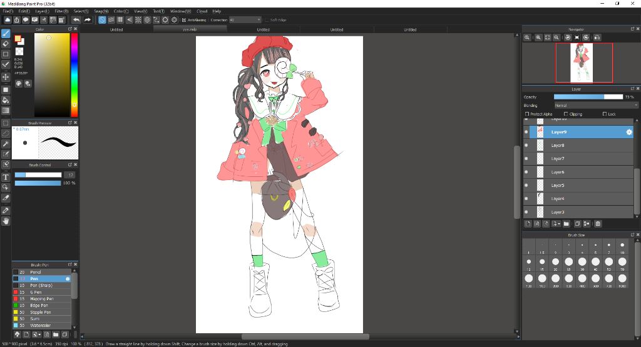
Task: Toggle the Protect Alpha checkbox
Action: (x=527, y=114)
